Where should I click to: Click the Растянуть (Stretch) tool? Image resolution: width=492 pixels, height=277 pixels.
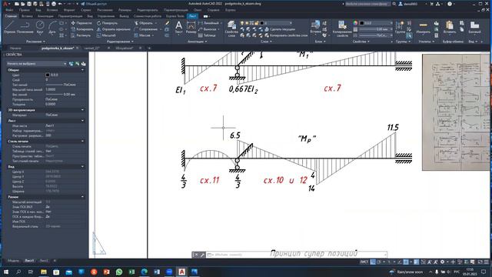click(81, 35)
